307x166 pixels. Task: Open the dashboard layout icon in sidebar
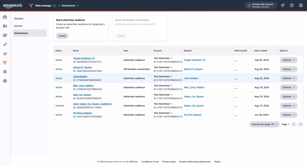5,26
